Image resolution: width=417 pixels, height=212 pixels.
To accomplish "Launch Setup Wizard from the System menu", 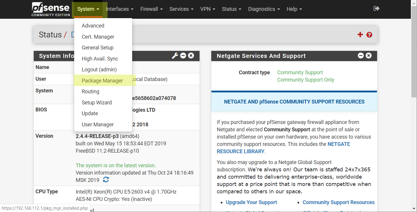I will coord(103,103).
